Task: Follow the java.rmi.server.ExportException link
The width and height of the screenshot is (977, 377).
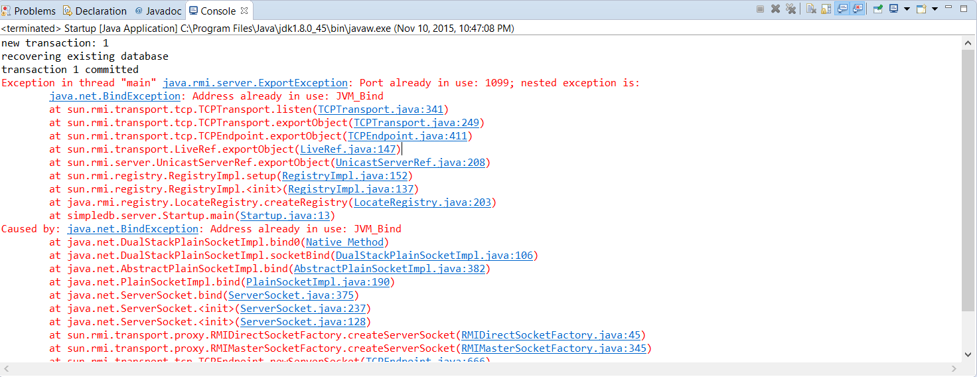Action: point(255,83)
